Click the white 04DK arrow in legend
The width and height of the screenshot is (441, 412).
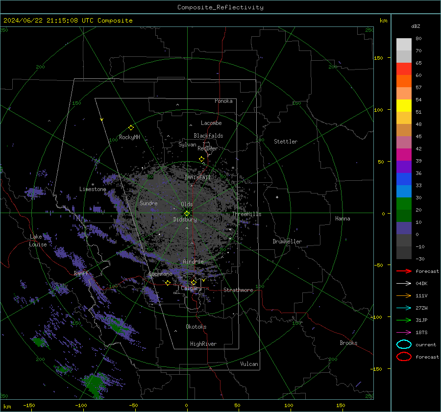click(x=404, y=284)
